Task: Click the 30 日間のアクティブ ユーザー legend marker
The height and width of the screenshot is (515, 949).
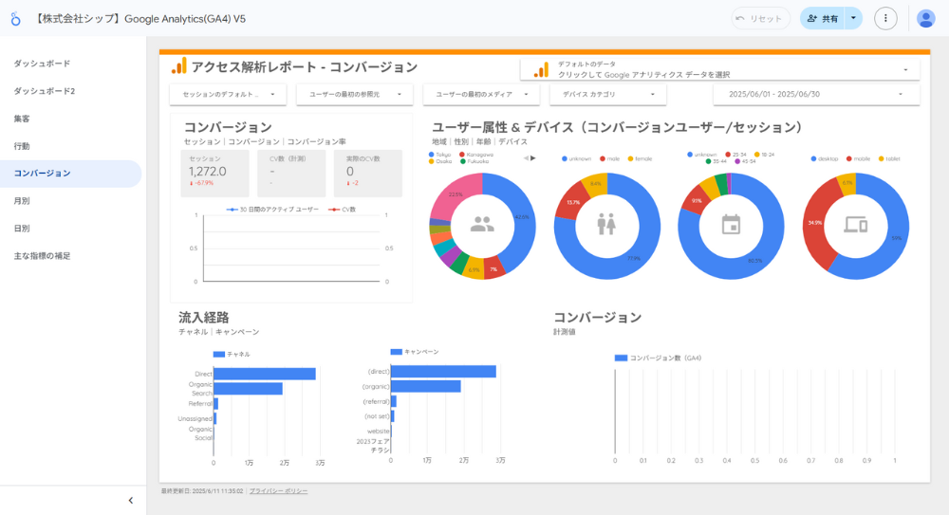Action: 232,210
